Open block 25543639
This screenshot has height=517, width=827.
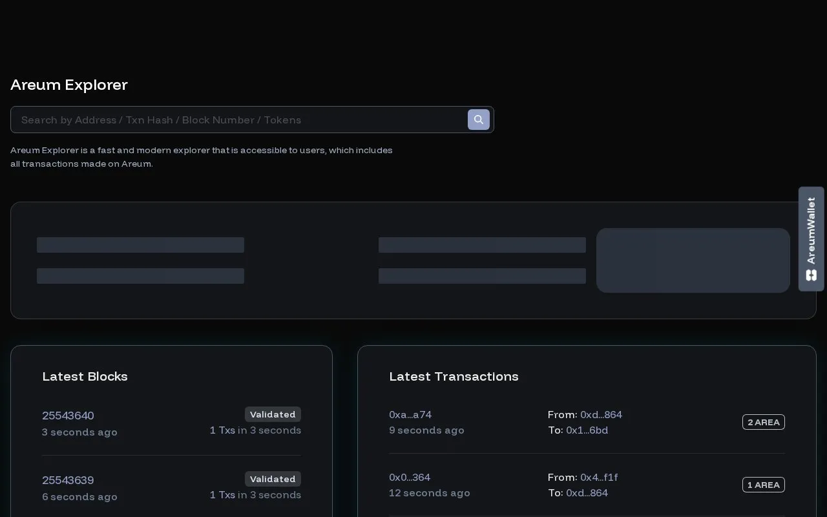[x=68, y=480]
